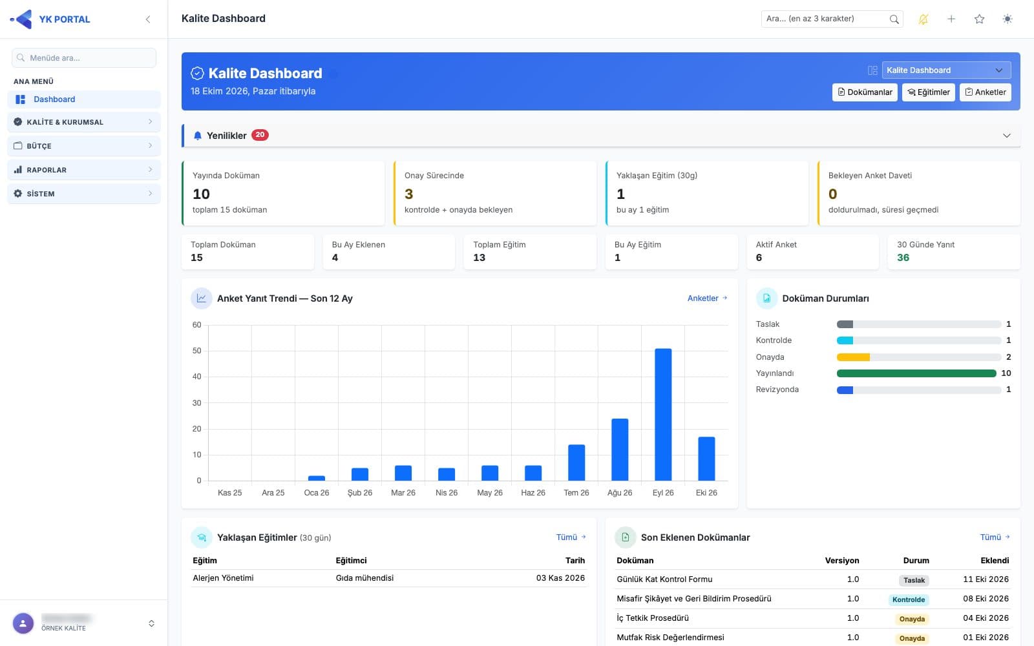Click Mutfak Risk Değerlendirmesi document row
Viewport: 1034px width, 646px height.
point(812,638)
